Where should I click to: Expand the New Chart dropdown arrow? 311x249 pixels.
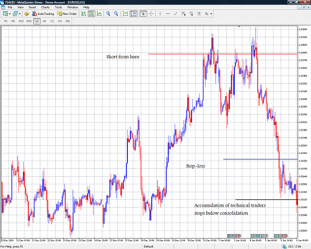click(x=10, y=14)
